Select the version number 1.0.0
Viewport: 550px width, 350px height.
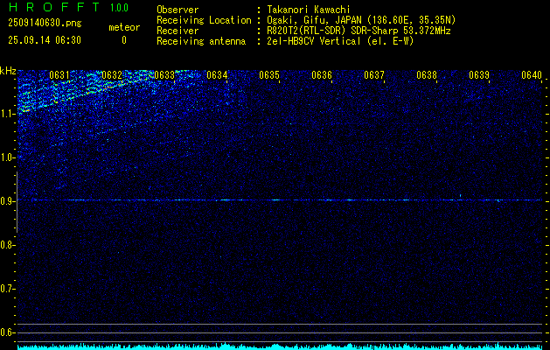point(119,8)
